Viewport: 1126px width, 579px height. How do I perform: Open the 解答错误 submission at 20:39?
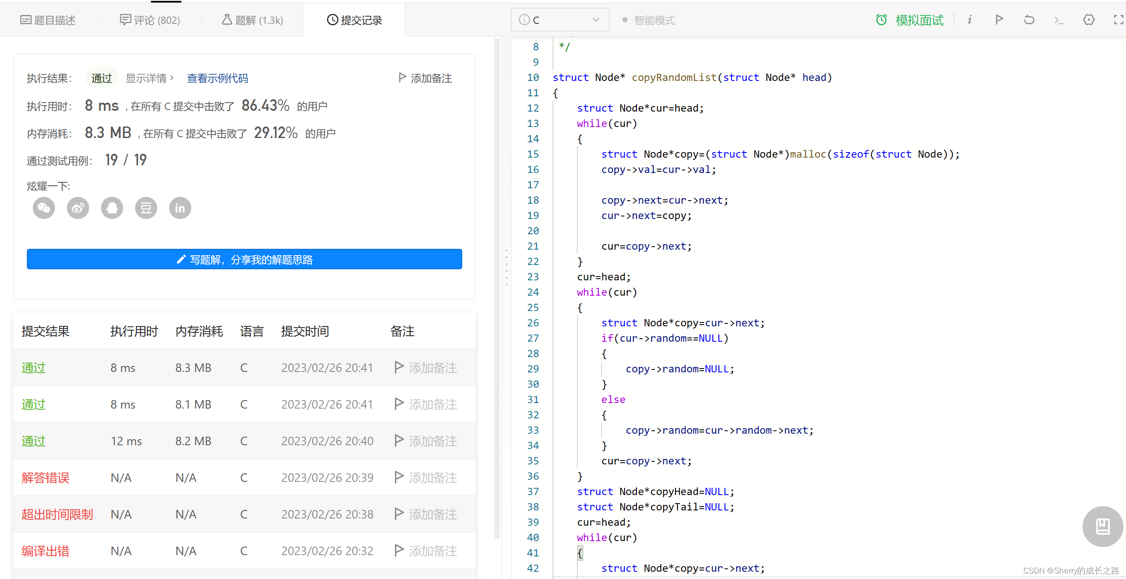click(46, 478)
